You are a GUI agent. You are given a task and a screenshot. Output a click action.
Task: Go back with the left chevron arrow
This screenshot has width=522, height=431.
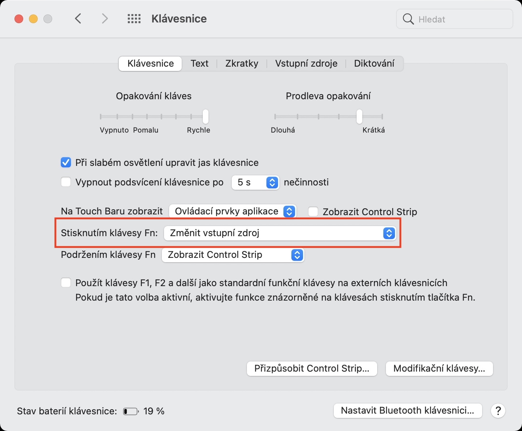[78, 18]
